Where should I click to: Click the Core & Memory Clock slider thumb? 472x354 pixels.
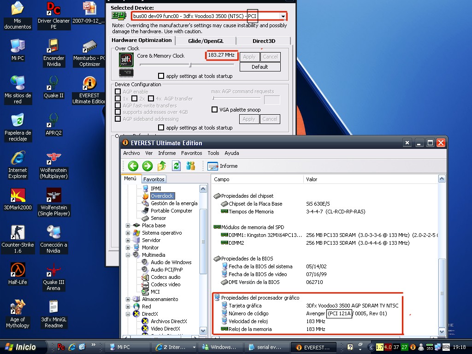pos(190,65)
